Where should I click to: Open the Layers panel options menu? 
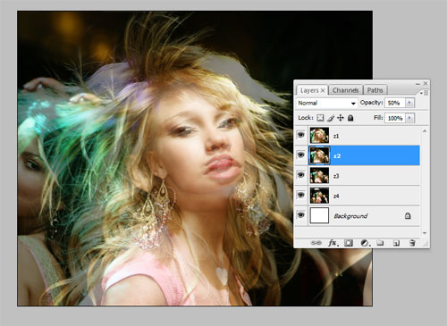425,93
